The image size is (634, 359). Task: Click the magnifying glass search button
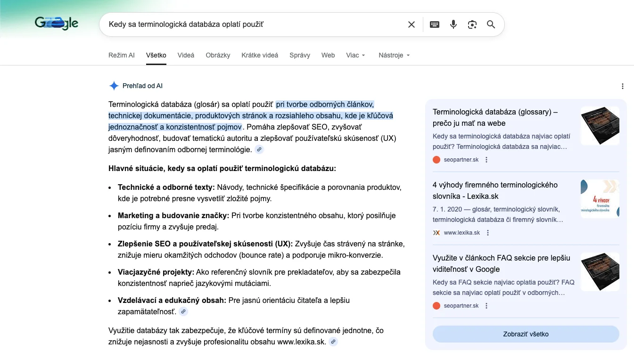pos(491,24)
